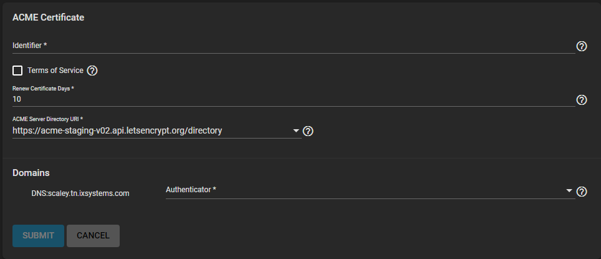Open the ACME Server Directory URI select field
The image size is (601, 259).
click(150, 131)
